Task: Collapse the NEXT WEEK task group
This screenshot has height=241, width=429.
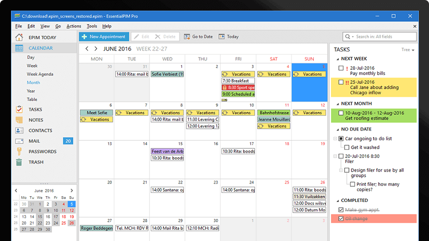Action: 337,59
